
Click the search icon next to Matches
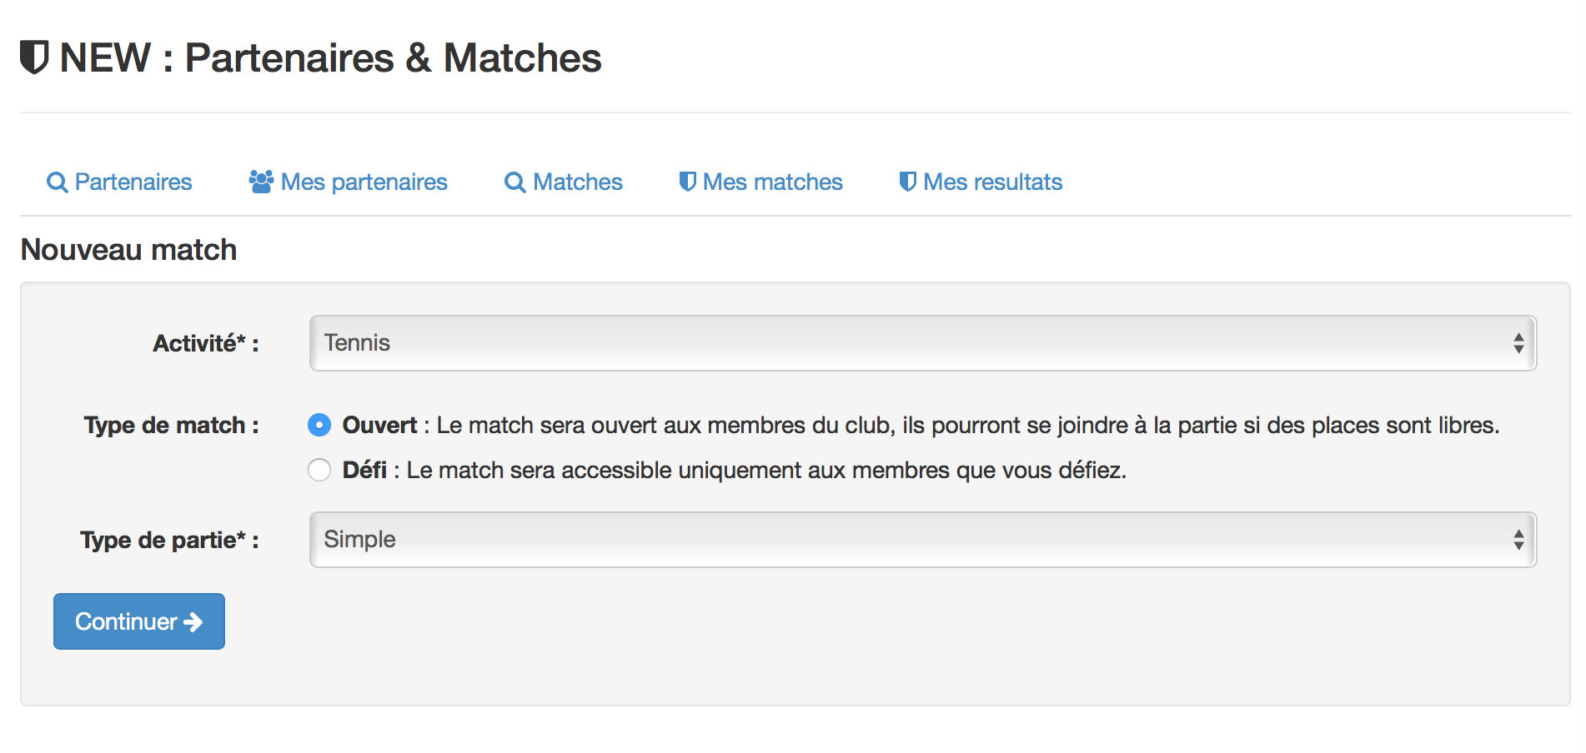515,182
